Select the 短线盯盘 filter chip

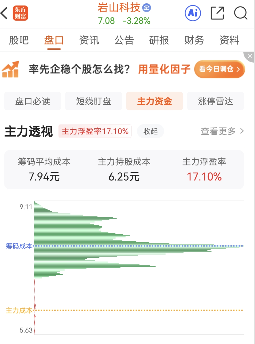tap(94, 101)
